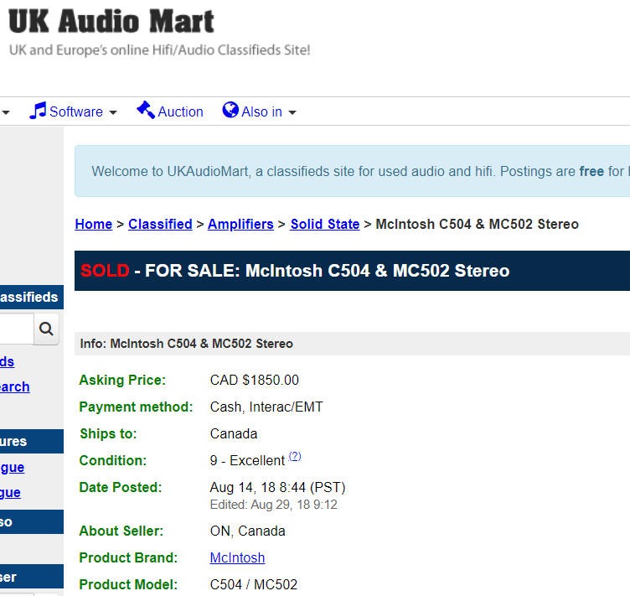
Task: Focus the sidebar search text field
Action: click(x=15, y=329)
